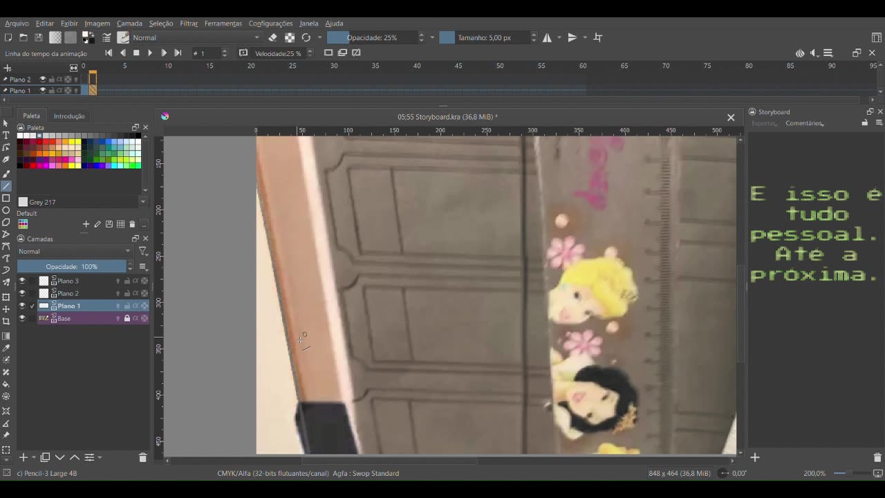Viewport: 885px width, 498px height.
Task: Select the Rectangle tool
Action: pos(6,198)
